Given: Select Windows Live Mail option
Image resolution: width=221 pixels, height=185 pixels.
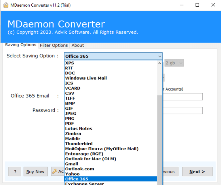Looking at the screenshot, I should [111, 78].
